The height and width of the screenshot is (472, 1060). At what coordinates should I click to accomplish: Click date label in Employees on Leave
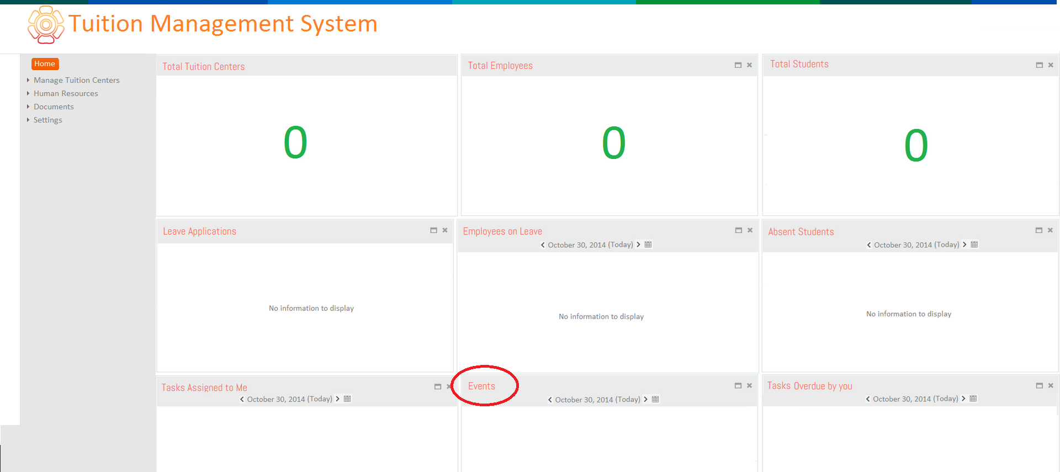[590, 245]
